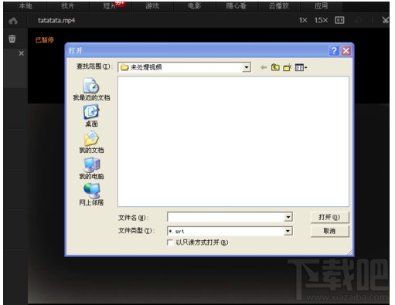Click the scissors clip icon
The height and width of the screenshot is (305, 395).
[x=385, y=20]
